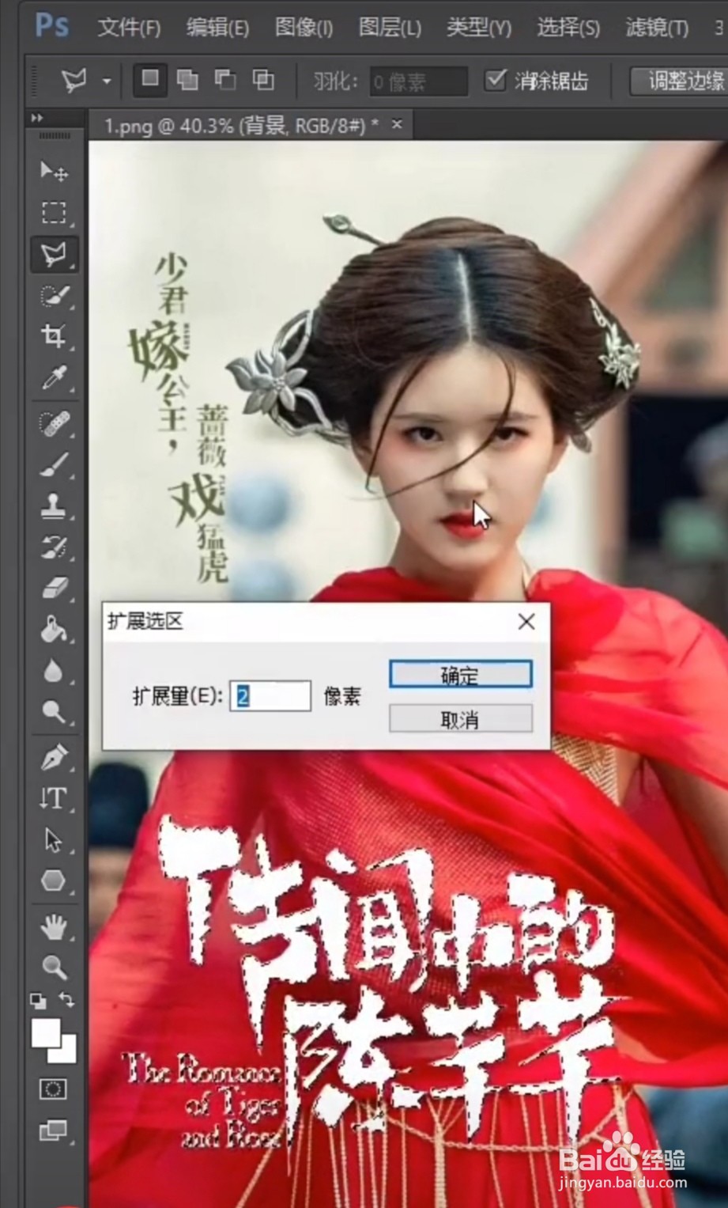728x1208 pixels.
Task: Select the Vertical Type tool
Action: click(54, 798)
